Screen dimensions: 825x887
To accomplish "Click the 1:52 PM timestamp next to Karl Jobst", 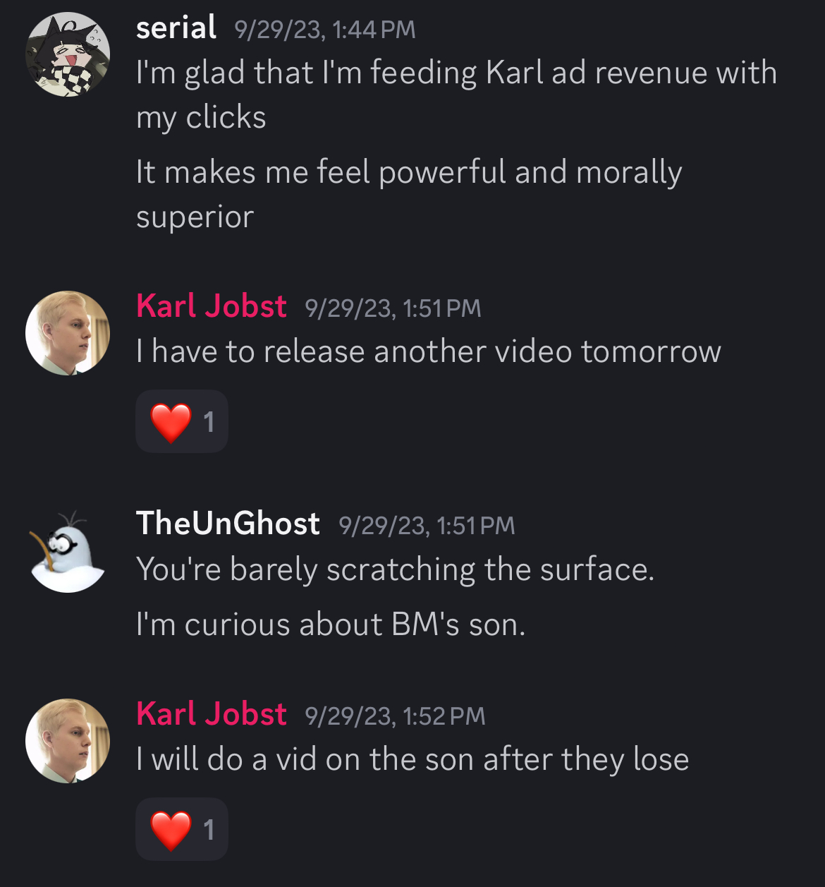I will click(395, 716).
